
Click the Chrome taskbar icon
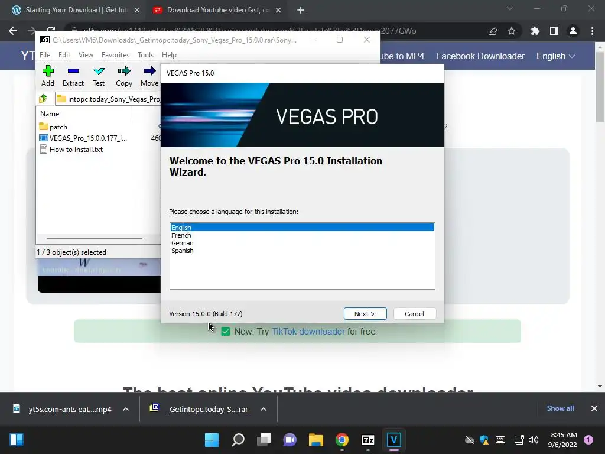pyautogui.click(x=342, y=440)
